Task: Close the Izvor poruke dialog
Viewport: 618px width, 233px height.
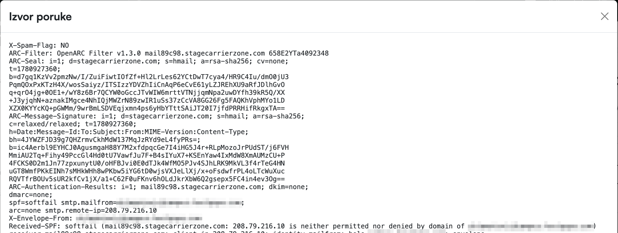Action: point(604,16)
